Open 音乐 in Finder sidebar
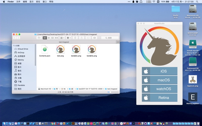Image resolution: width=202 pixels, height=126 pixels. point(19,71)
